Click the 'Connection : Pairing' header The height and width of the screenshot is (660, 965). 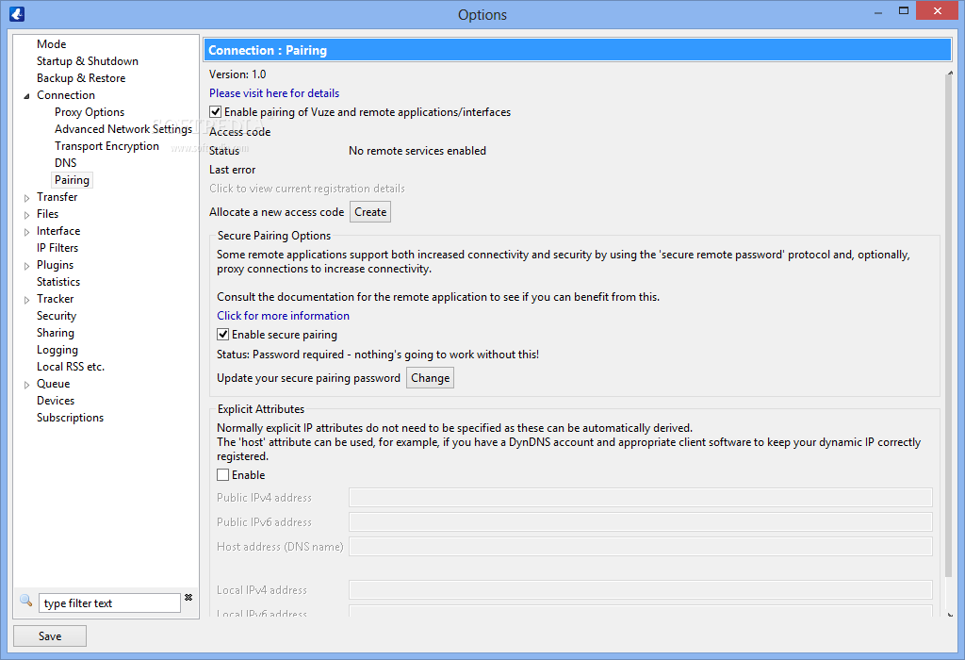point(578,50)
